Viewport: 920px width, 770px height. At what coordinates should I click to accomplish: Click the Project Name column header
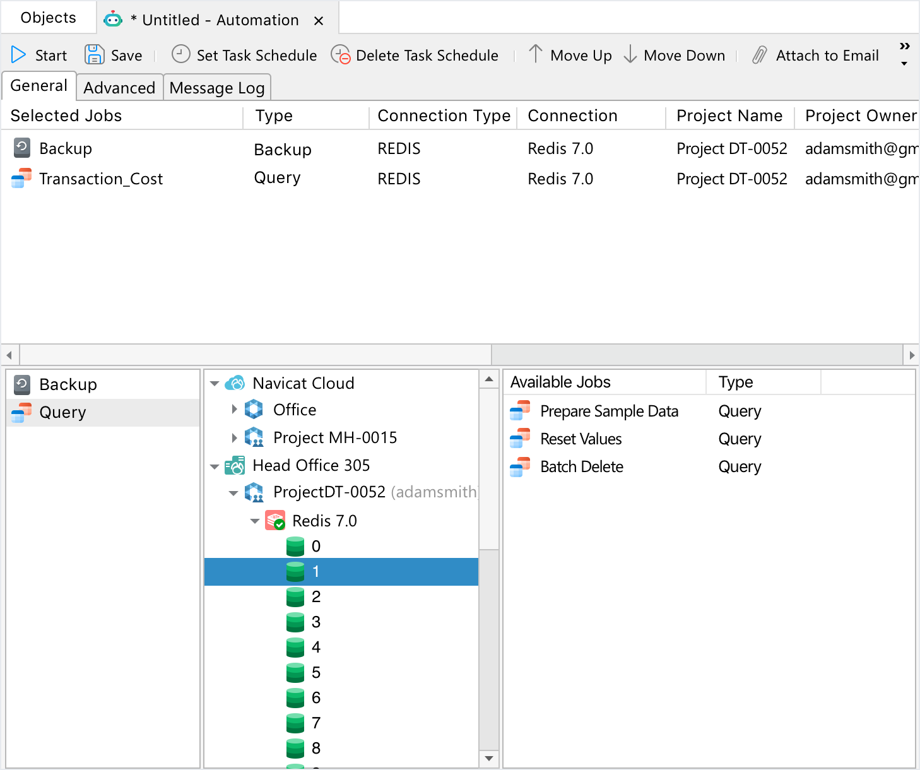pyautogui.click(x=729, y=115)
